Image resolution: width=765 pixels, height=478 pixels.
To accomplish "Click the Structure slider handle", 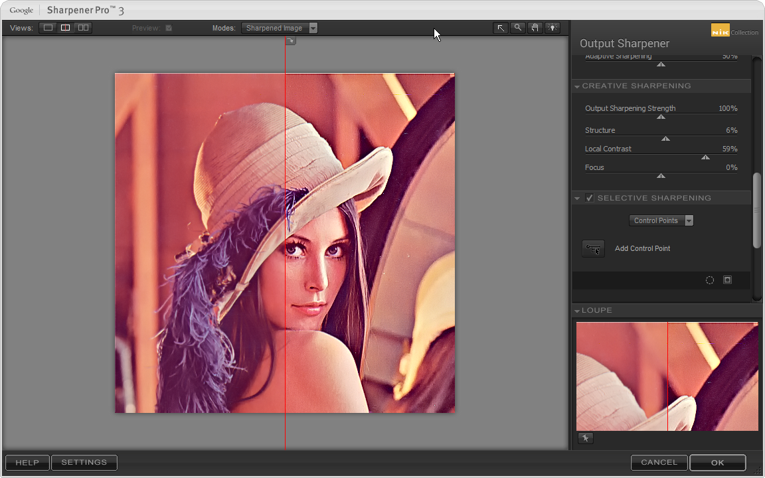I will tap(665, 139).
